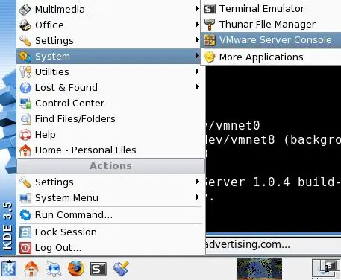The height and width of the screenshot is (280, 341).
Task: Click the Find Files/Folders magnifier icon
Action: pyautogui.click(x=25, y=119)
